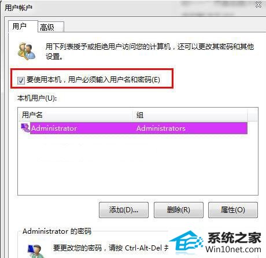266x258 pixels.
Task: Click the 添加(D)... button
Action: click(x=124, y=210)
